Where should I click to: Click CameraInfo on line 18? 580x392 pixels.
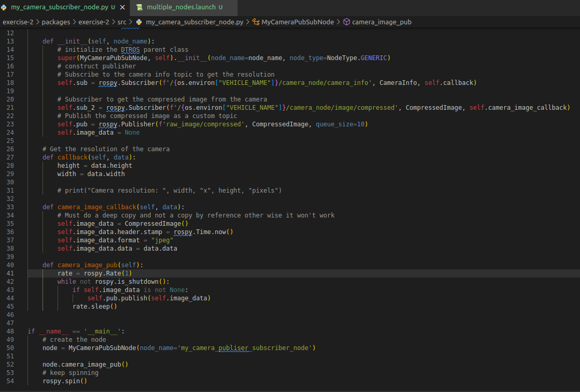(x=398, y=83)
